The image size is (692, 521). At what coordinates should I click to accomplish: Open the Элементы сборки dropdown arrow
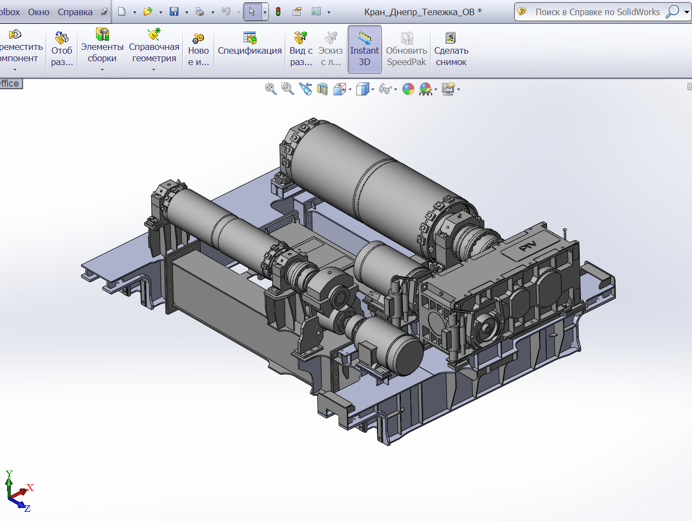pos(102,69)
